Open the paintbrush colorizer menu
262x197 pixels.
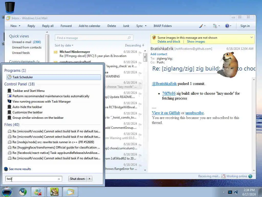(202, 26)
